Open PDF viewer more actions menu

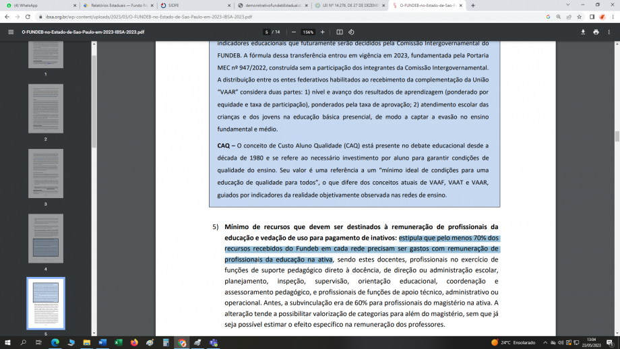click(x=609, y=32)
